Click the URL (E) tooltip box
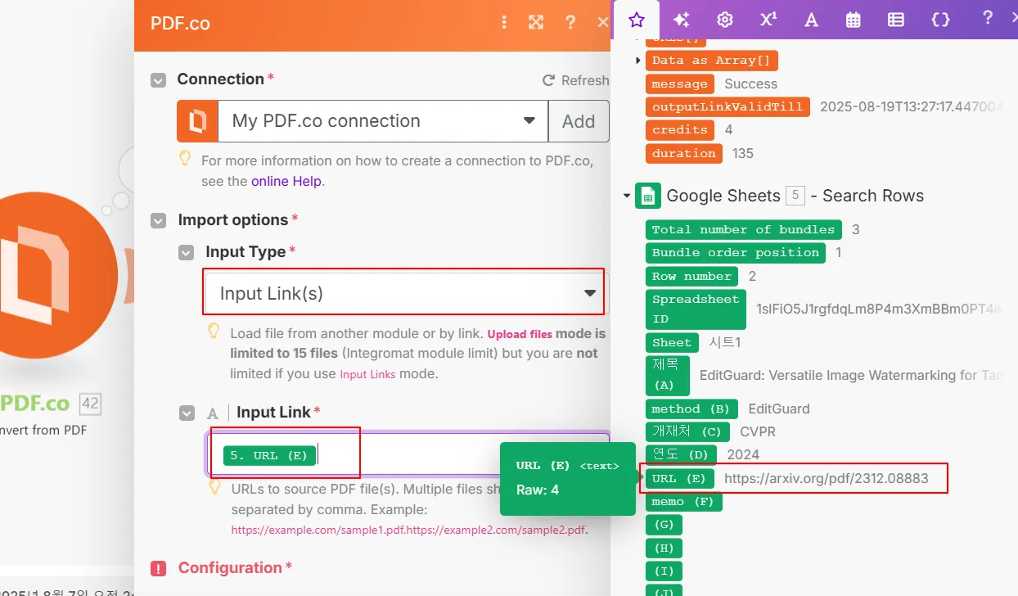The height and width of the screenshot is (596, 1018). coord(567,478)
